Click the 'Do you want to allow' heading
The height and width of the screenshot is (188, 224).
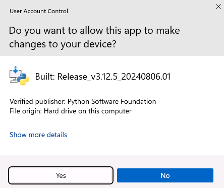(x=94, y=37)
